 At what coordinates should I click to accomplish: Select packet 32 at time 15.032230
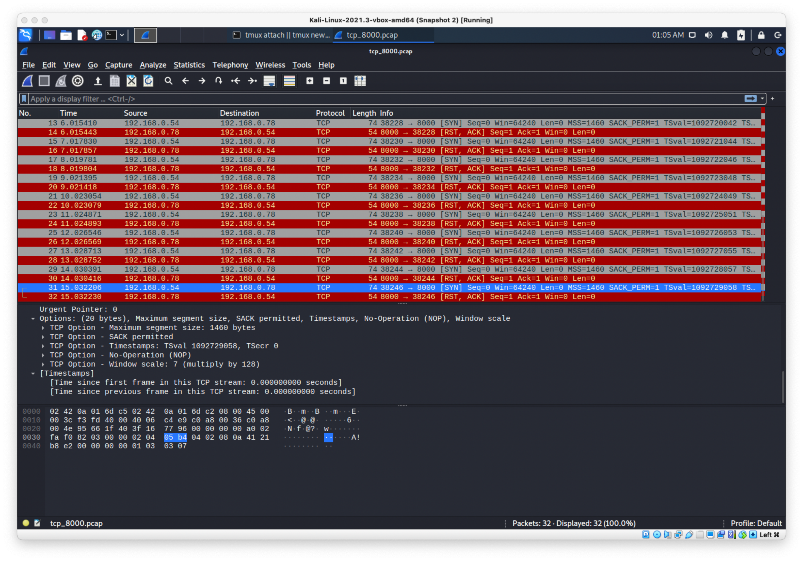[x=389, y=297]
